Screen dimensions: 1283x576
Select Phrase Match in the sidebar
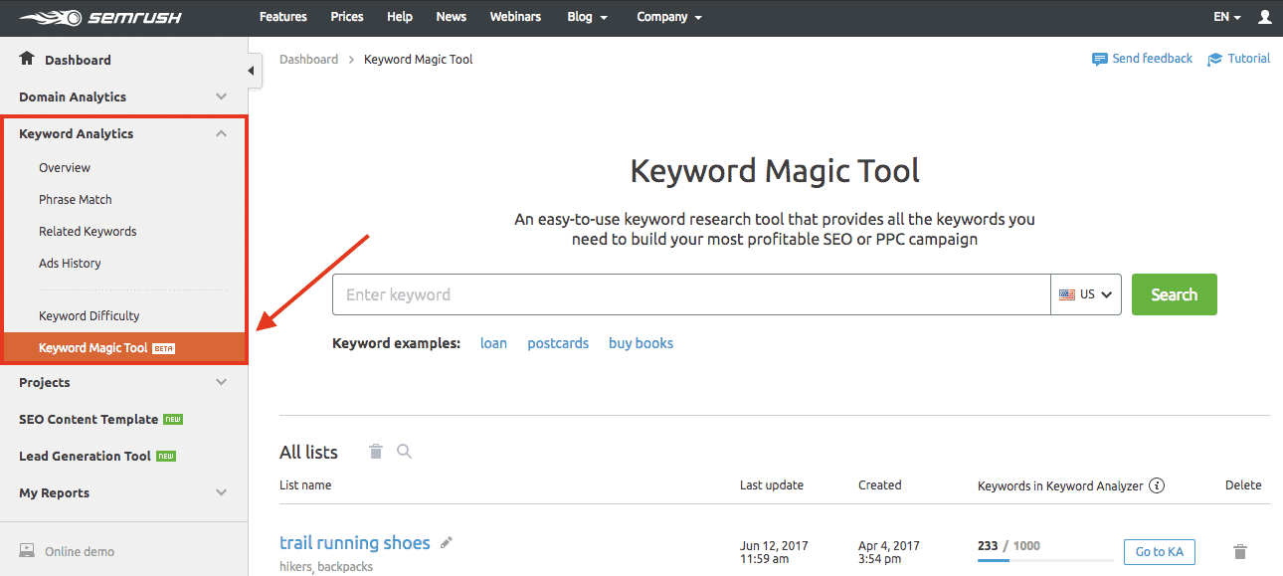click(76, 200)
